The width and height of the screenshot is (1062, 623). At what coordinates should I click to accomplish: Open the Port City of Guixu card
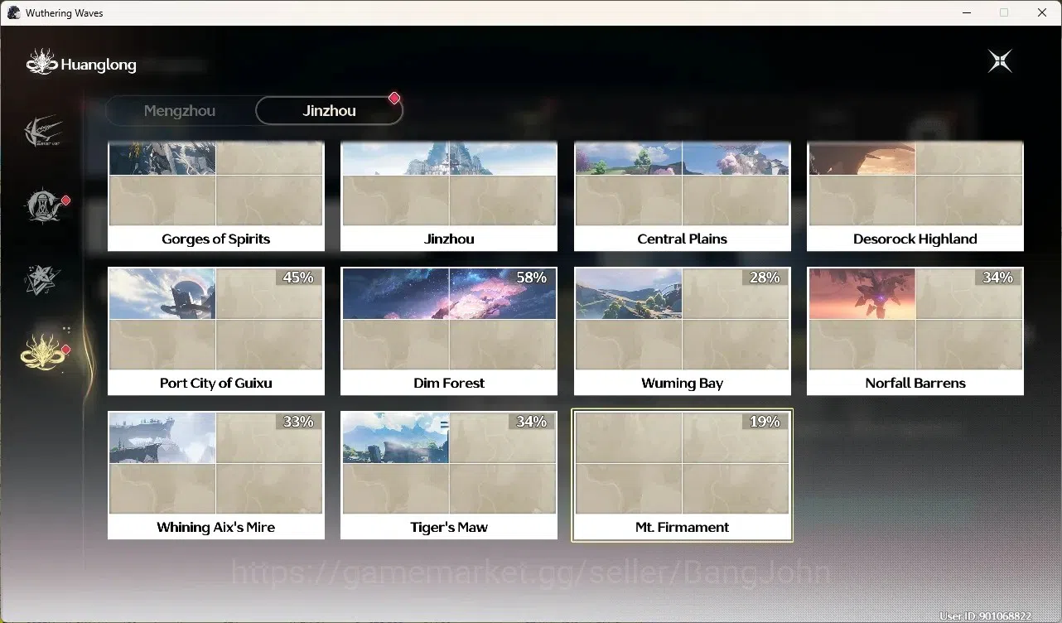click(216, 331)
